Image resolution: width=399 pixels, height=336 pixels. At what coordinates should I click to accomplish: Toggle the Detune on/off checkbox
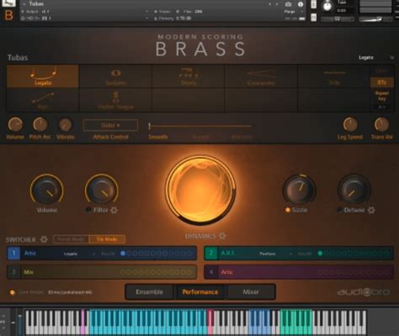pyautogui.click(x=340, y=210)
